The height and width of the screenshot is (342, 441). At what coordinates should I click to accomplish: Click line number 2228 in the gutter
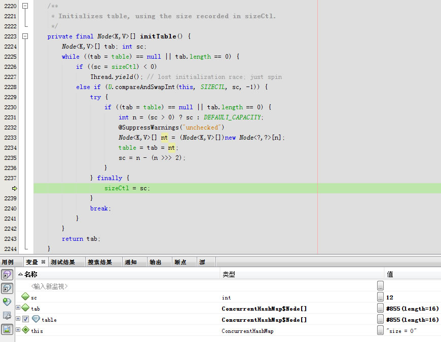(x=11, y=87)
